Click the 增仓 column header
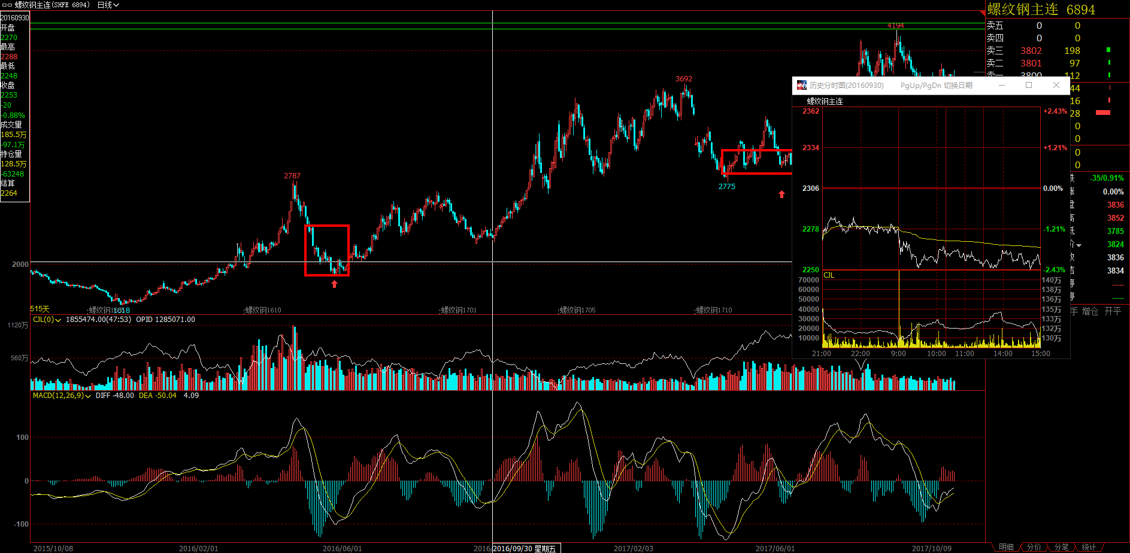Viewport: 1130px width, 553px height. (x=1090, y=312)
